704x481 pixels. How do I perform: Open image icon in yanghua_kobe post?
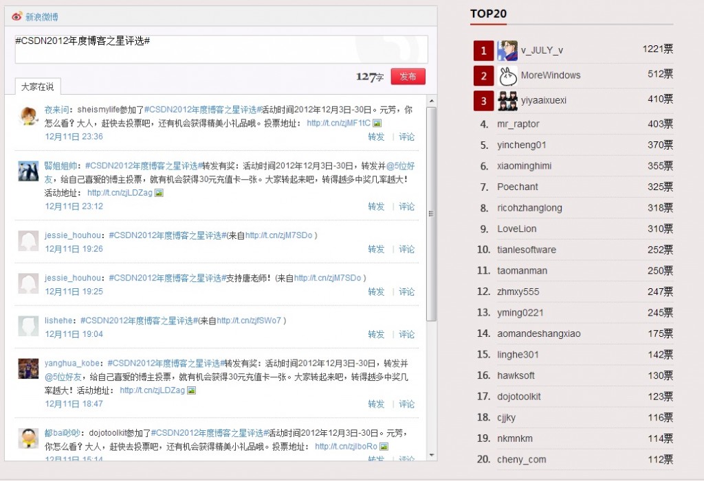coord(192,390)
